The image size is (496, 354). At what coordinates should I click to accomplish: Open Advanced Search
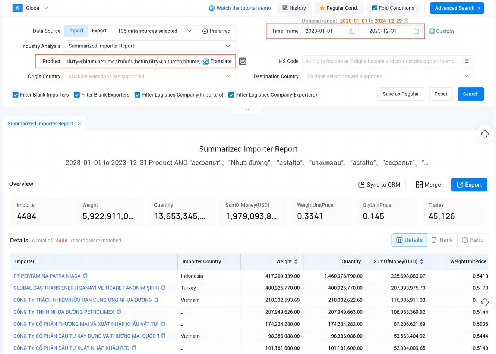pos(457,8)
